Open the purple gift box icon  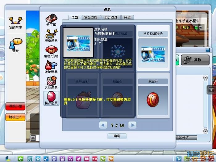[62, 159]
